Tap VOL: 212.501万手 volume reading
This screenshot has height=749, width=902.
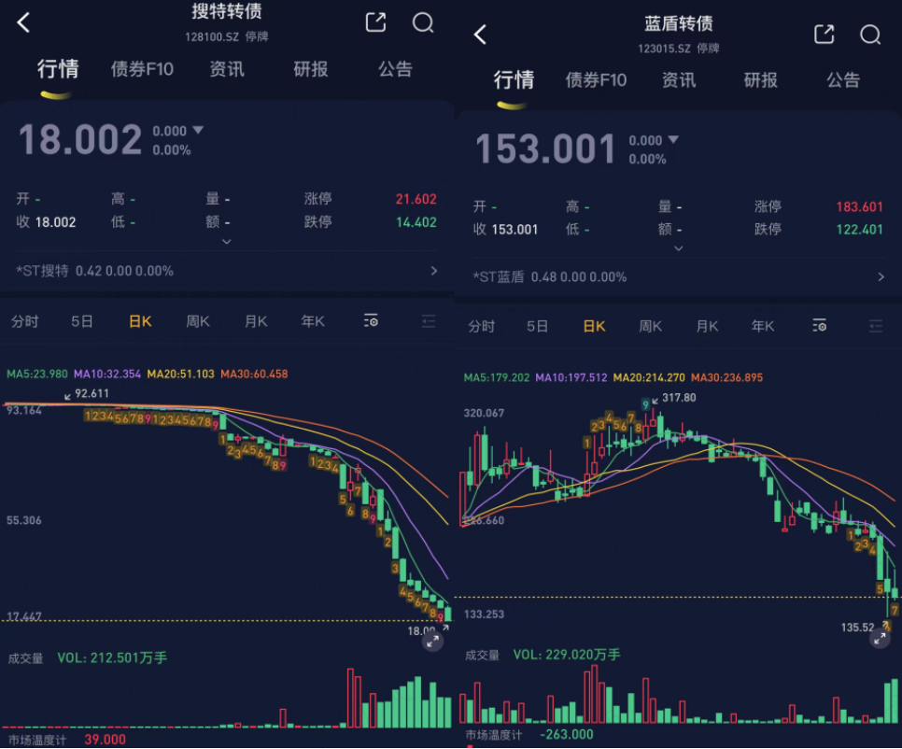[112, 657]
